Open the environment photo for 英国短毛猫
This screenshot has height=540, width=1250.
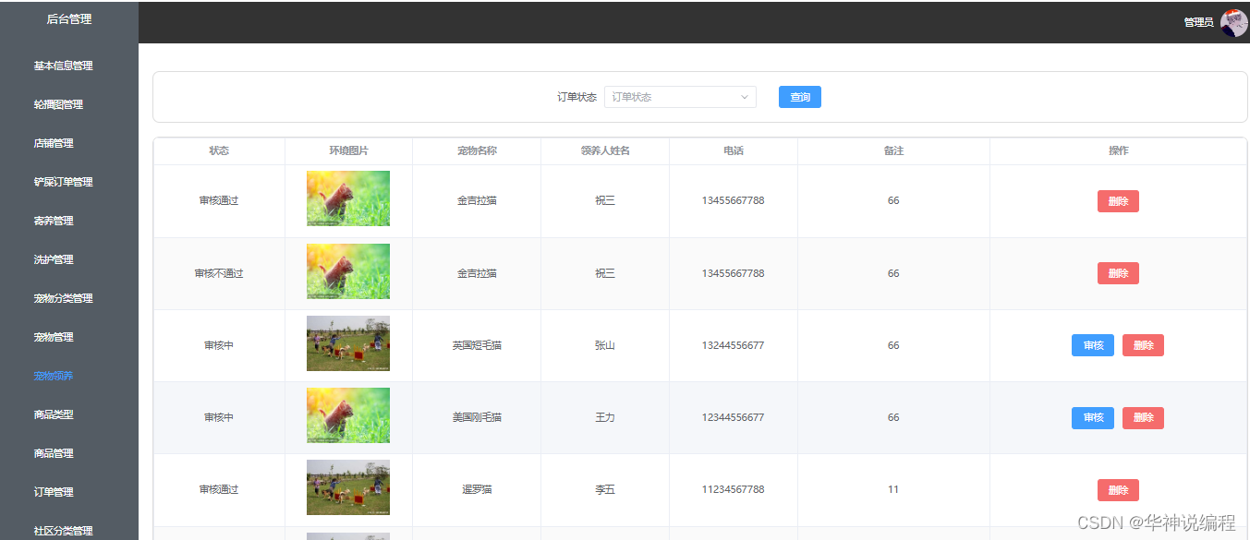pyautogui.click(x=348, y=343)
